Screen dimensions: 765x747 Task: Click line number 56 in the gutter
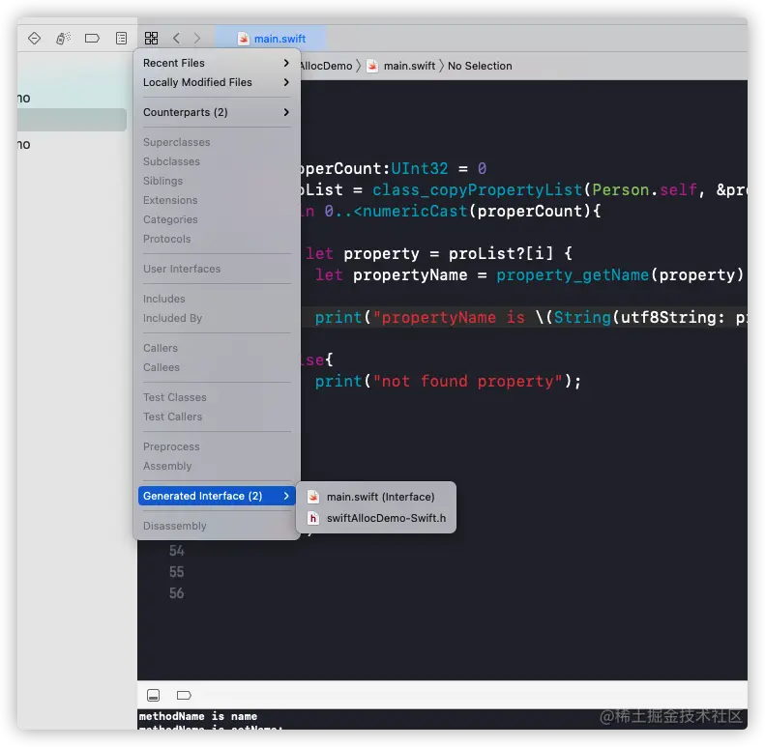click(x=176, y=593)
